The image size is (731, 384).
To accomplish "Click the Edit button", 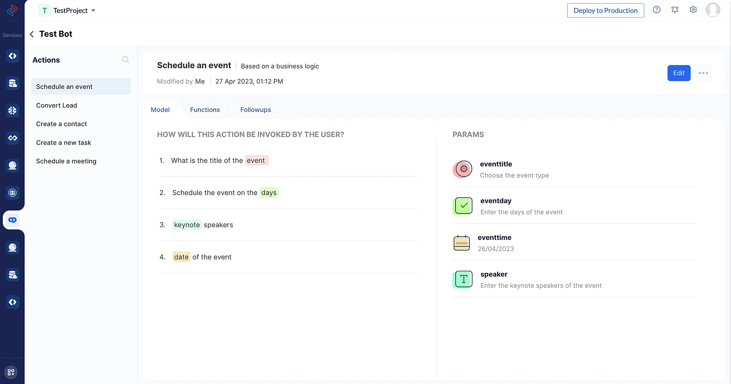I will 678,73.
